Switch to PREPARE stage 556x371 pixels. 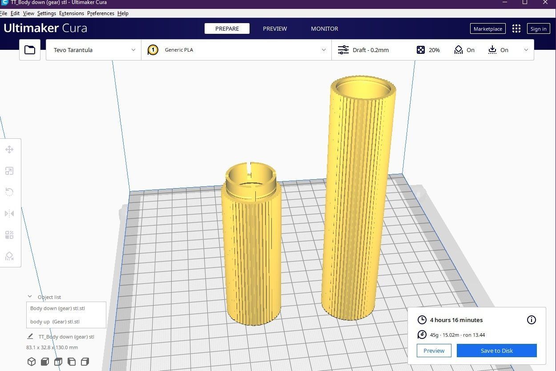point(227,28)
